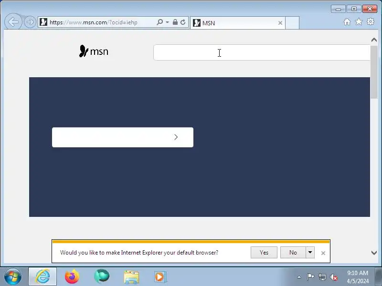Restore down the Internet Explorer window
The image size is (382, 286).
[354, 9]
